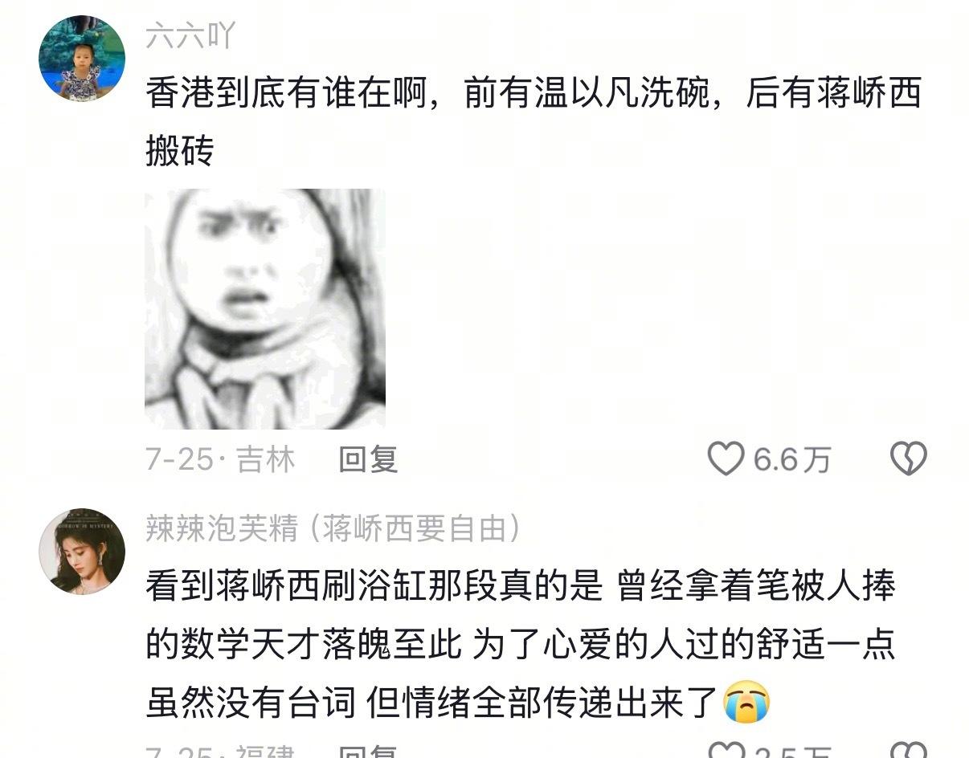
Task: Reply to 六六吖's comment via 回复
Action: click(x=369, y=459)
